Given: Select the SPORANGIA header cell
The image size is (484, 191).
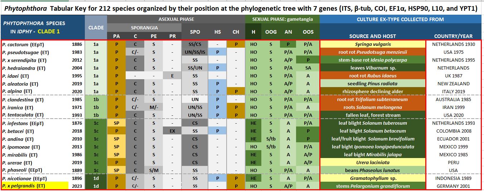Looking at the screenshot, I should (x=144, y=28).
